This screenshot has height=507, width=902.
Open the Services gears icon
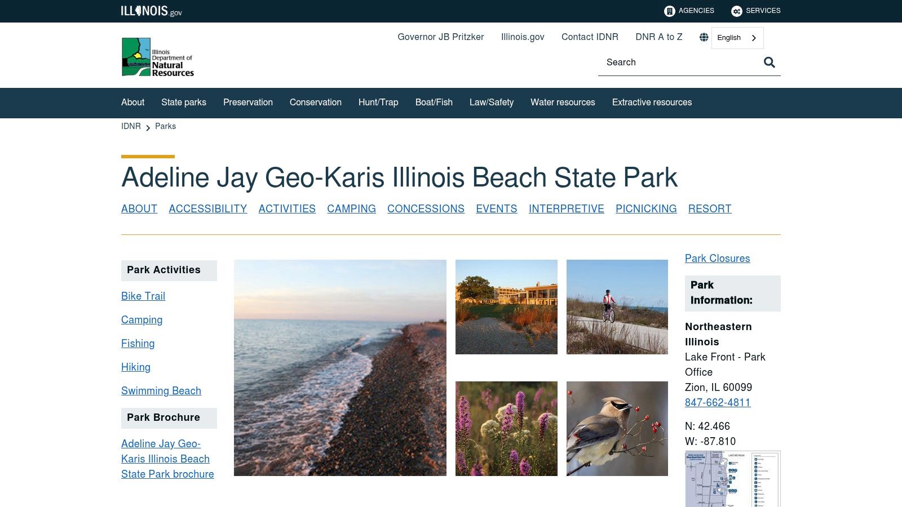(x=737, y=11)
